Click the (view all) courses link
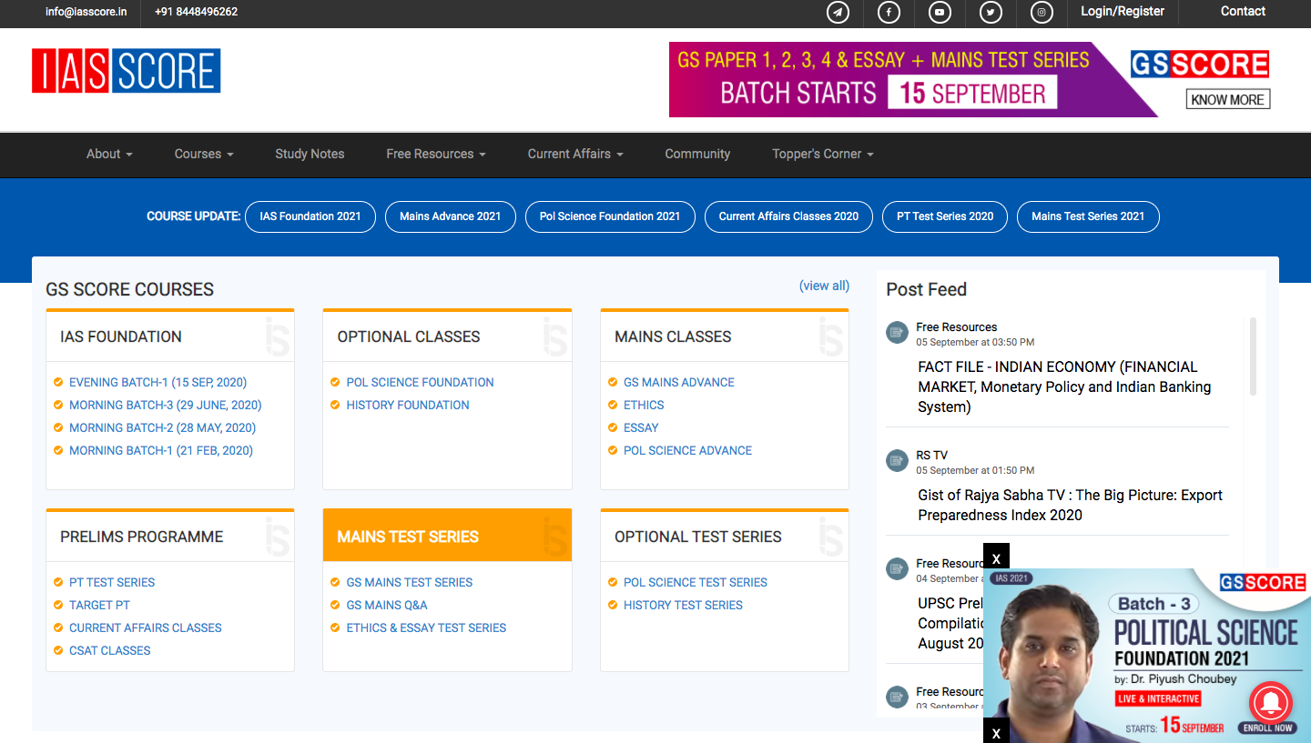 point(824,286)
